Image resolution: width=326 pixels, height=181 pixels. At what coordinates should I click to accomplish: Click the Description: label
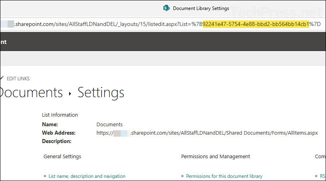tap(57, 141)
